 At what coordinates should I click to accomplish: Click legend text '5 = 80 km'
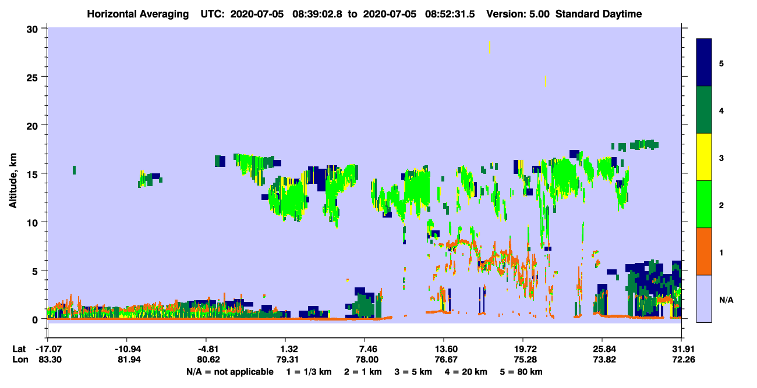coord(522,372)
